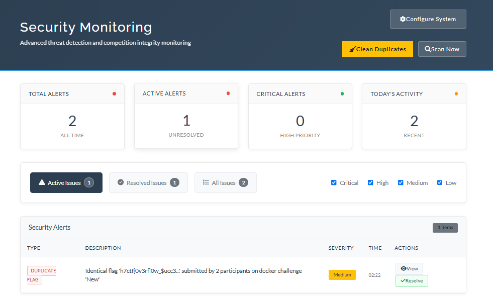Click the duplicate flag alert description
Image resolution: width=493 pixels, height=299 pixels.
pos(193,275)
